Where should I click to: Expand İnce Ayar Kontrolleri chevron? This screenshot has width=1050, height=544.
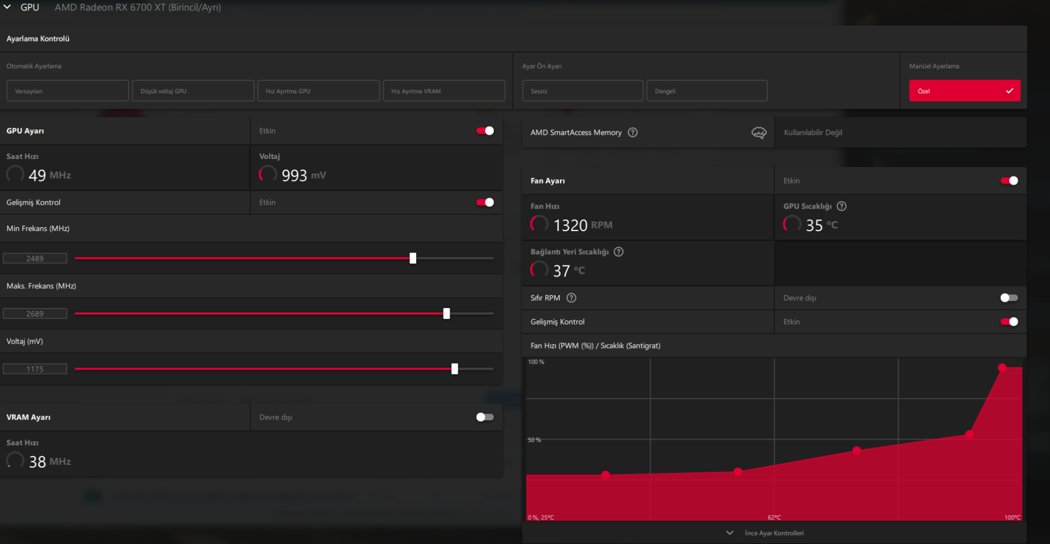[730, 533]
